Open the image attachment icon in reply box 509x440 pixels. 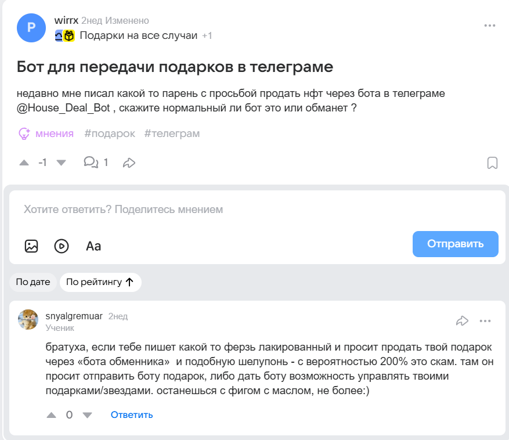31,246
